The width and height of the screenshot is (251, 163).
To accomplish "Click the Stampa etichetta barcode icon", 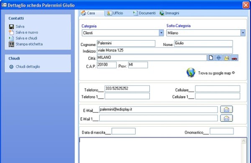I will tap(11, 44).
